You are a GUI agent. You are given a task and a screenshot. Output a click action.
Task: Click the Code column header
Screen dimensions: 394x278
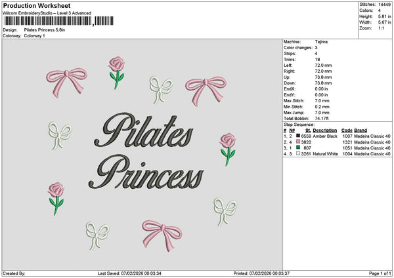tap(347, 130)
